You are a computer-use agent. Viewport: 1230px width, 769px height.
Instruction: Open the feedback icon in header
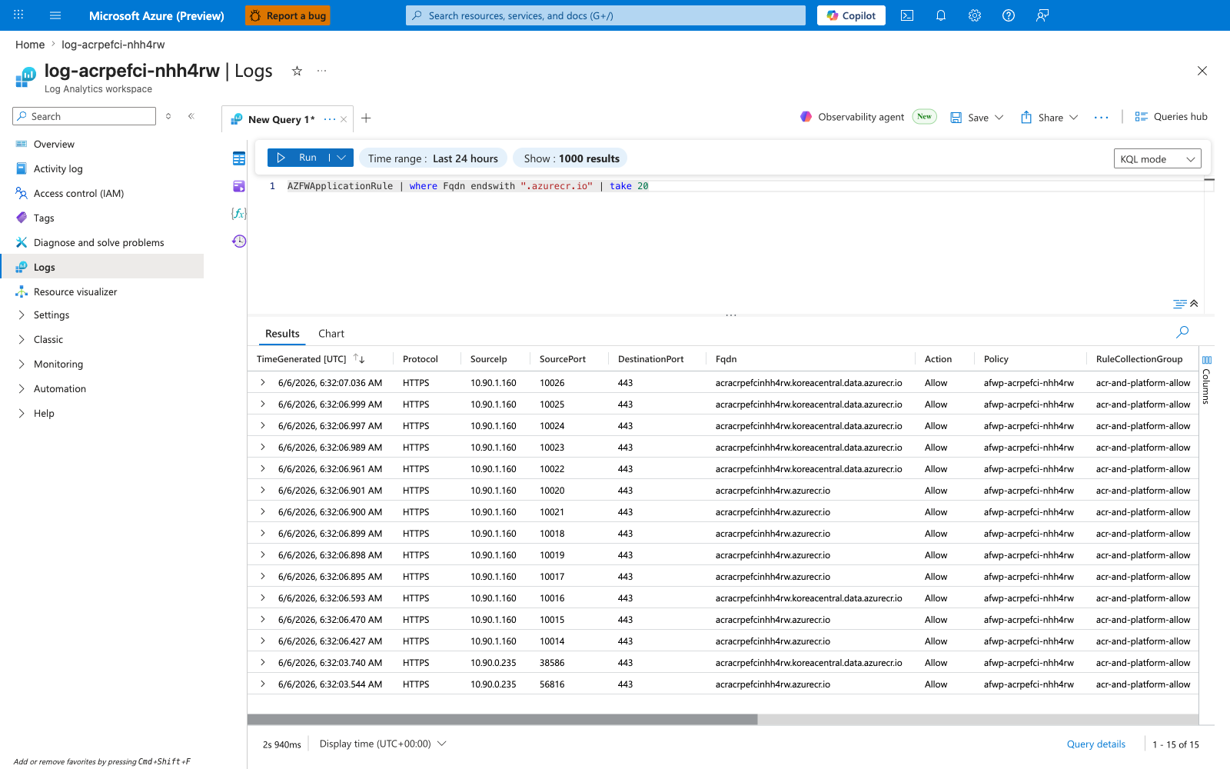click(1042, 15)
